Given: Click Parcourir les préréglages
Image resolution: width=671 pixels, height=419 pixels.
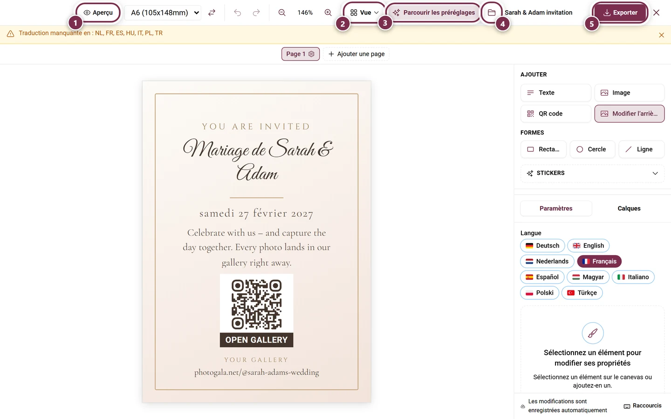Looking at the screenshot, I should (x=434, y=13).
